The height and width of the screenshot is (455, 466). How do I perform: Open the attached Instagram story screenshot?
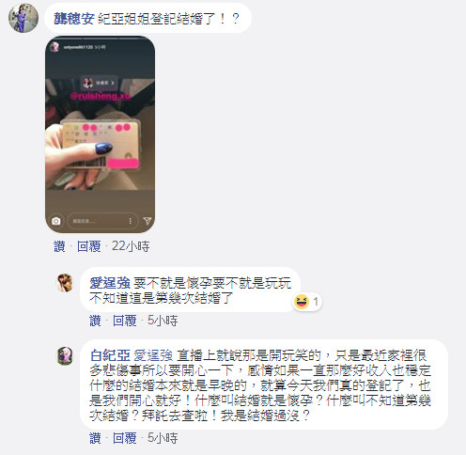100,134
